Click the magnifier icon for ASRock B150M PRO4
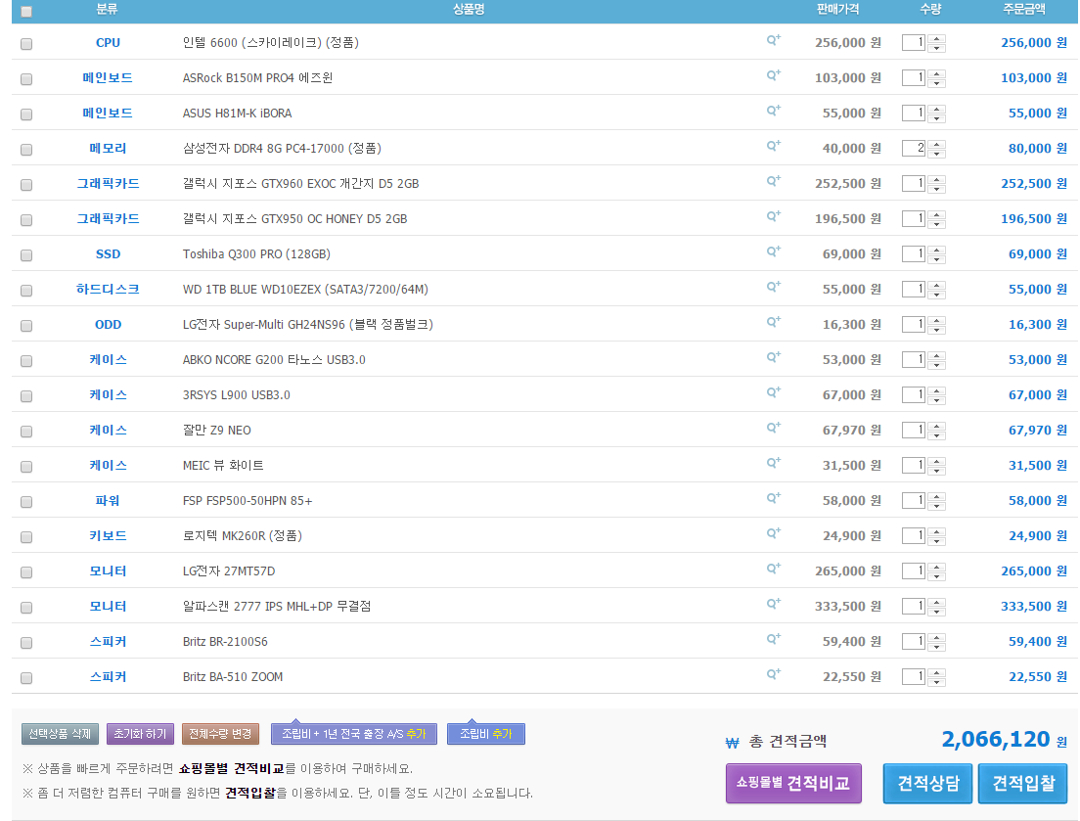The height and width of the screenshot is (821, 1080). 773,76
